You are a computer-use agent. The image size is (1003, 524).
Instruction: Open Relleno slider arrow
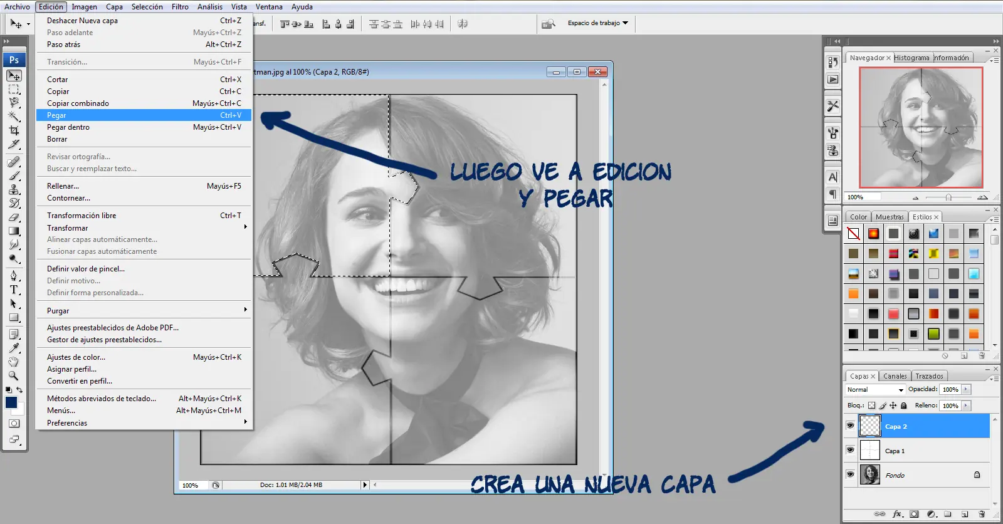pyautogui.click(x=966, y=406)
